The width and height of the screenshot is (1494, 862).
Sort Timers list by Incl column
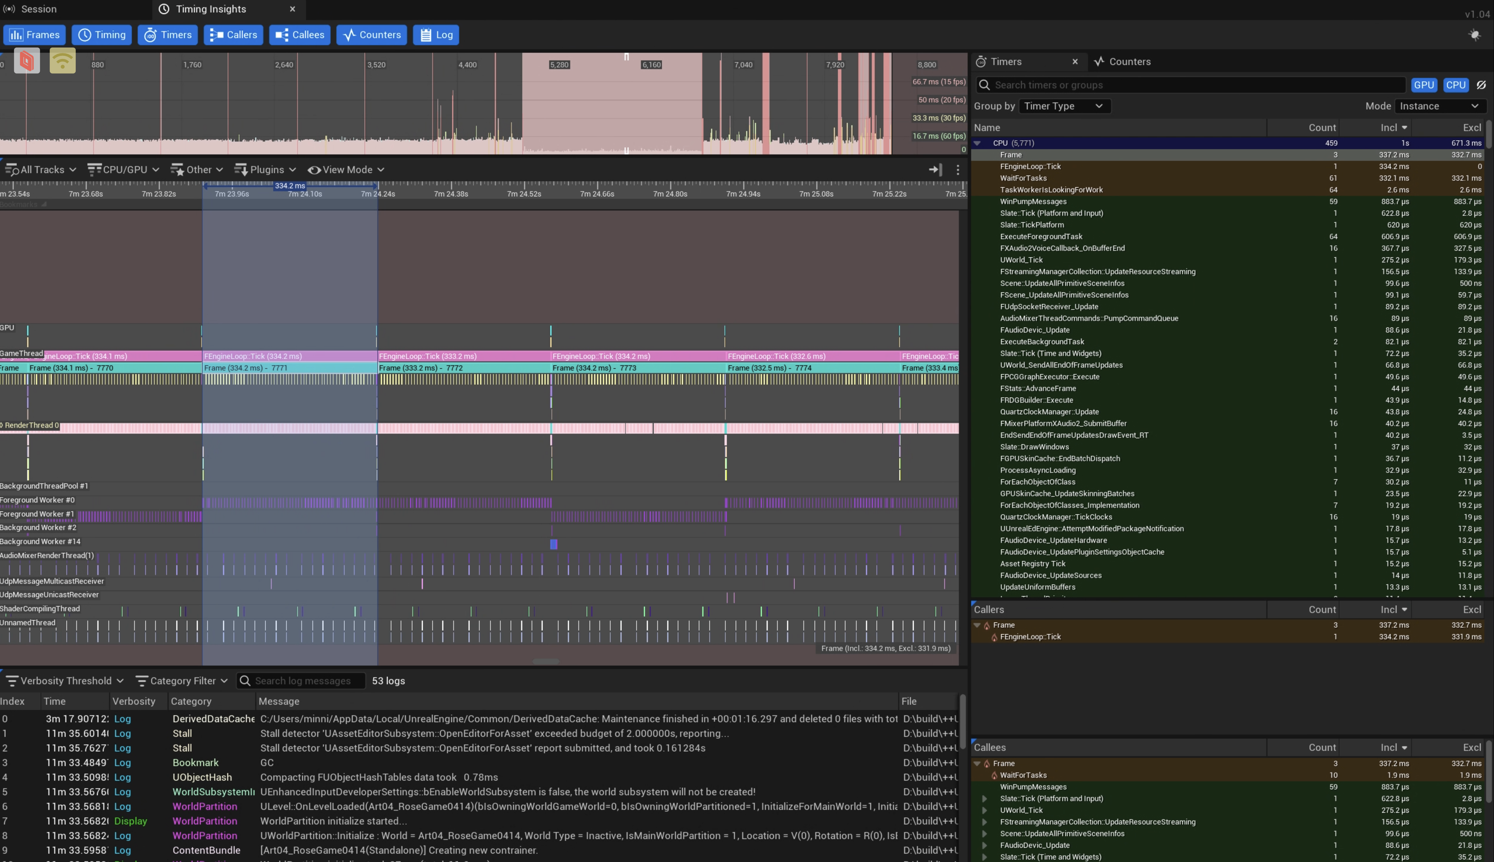click(1375, 128)
